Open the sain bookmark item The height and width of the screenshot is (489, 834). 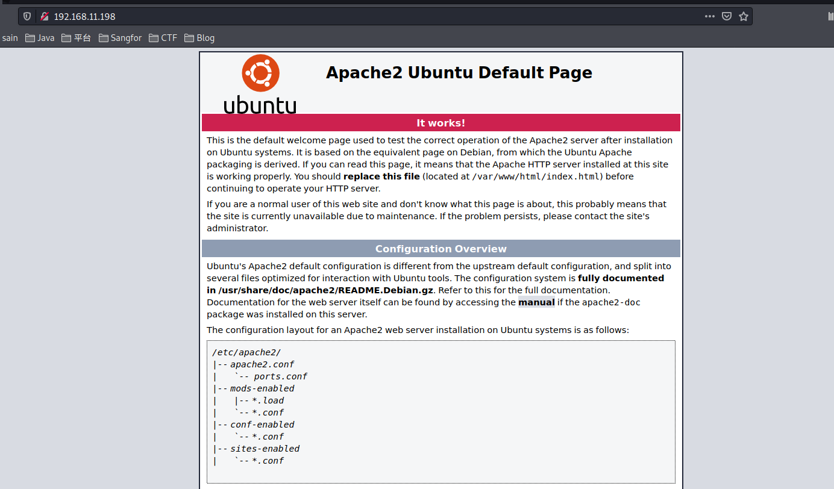click(x=10, y=38)
